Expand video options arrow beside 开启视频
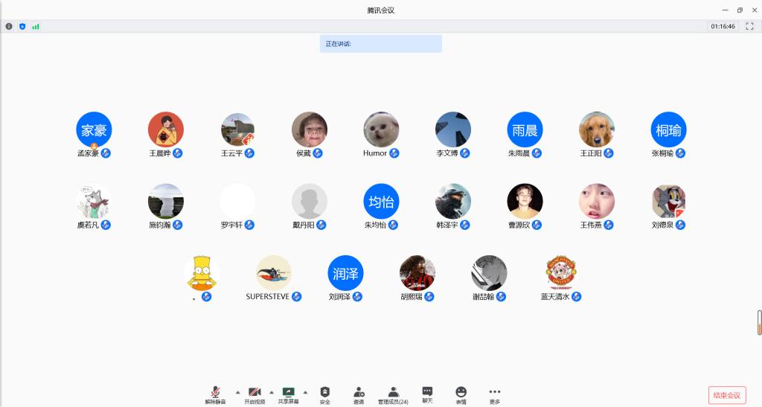 click(x=271, y=391)
